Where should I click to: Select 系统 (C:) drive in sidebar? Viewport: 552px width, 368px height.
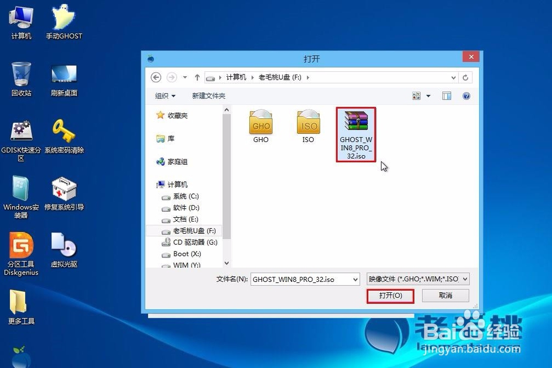(181, 196)
